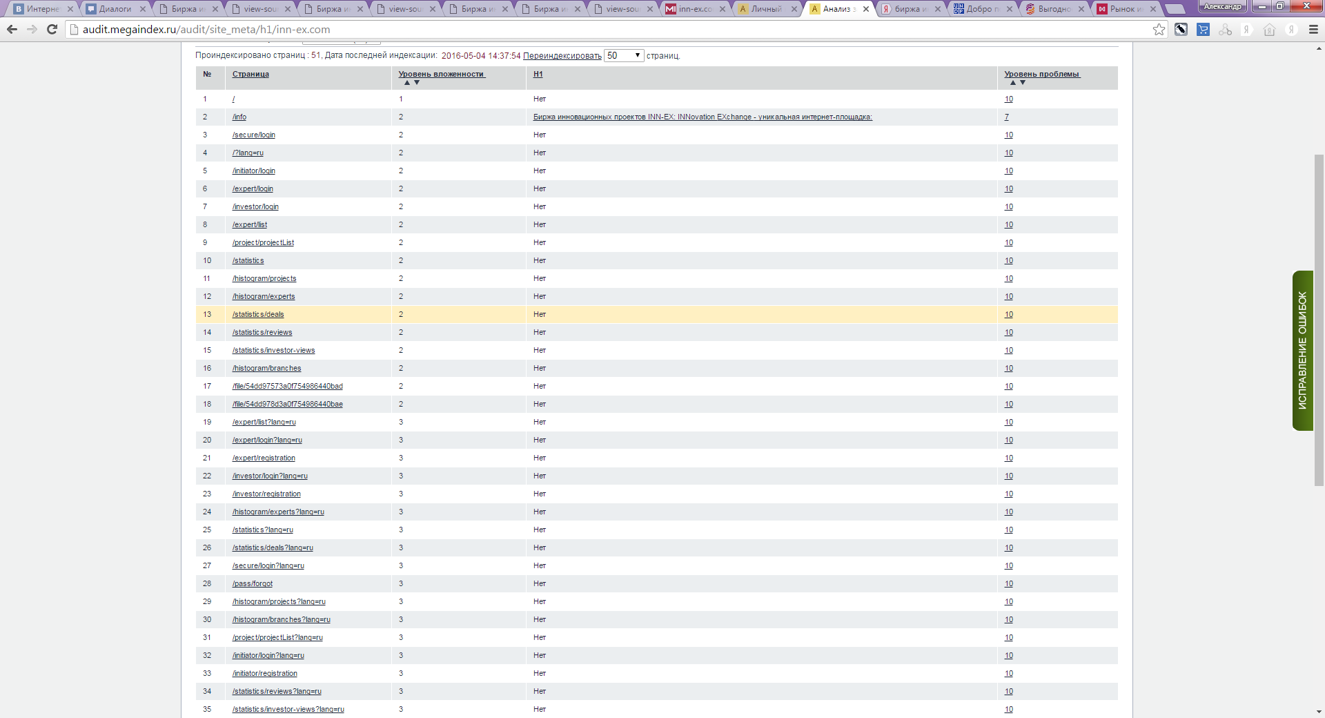This screenshot has width=1325, height=718.
Task: Click problem level 10 for /statistics/deals row
Action: [1009, 314]
